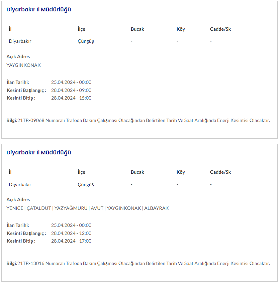Click the İlçe column header in the 21TR-09068 notice

81,29
